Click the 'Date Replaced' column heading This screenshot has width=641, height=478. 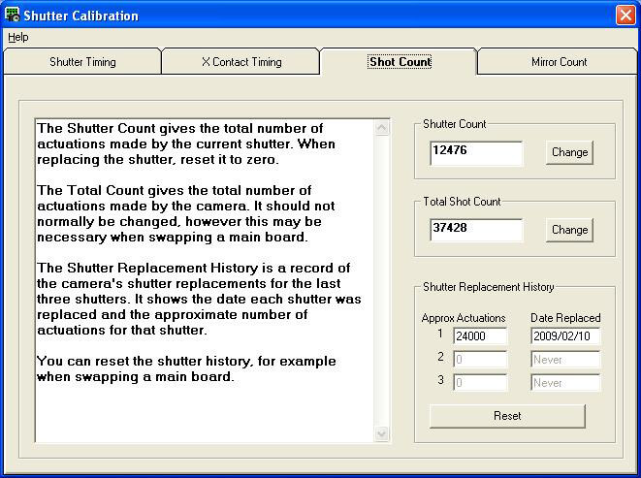point(565,318)
